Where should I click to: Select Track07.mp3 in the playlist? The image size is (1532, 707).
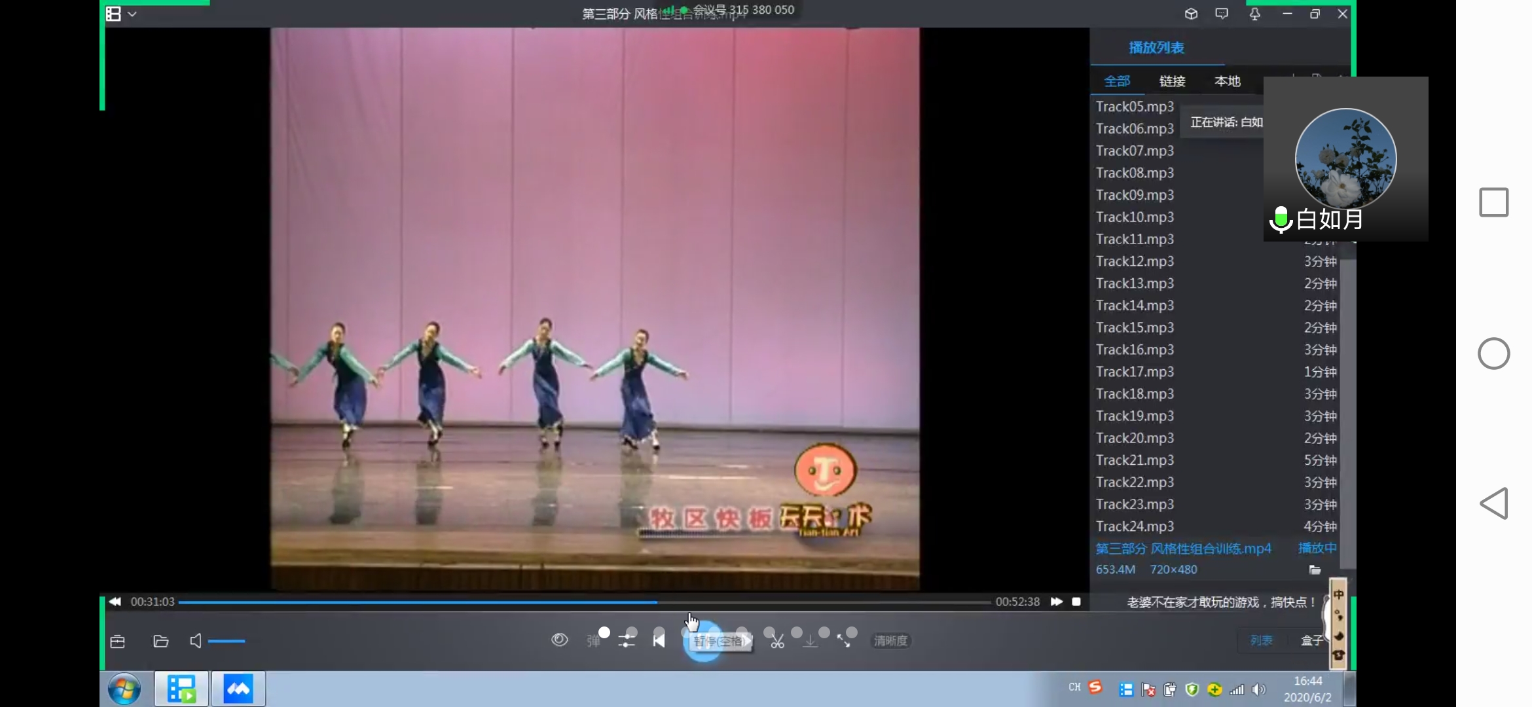[x=1135, y=151]
